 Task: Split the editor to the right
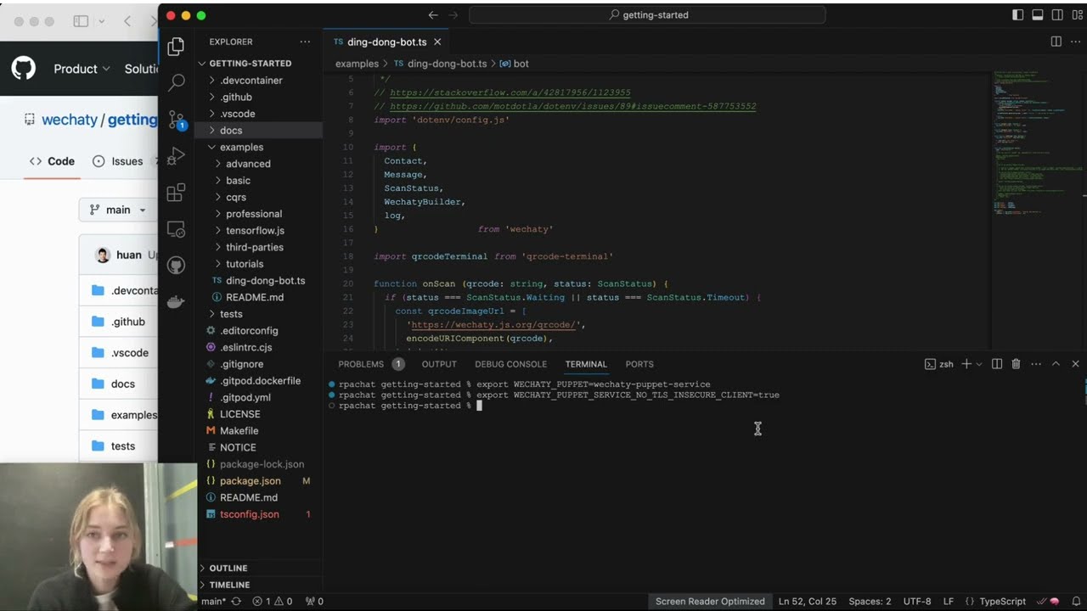tap(1056, 42)
